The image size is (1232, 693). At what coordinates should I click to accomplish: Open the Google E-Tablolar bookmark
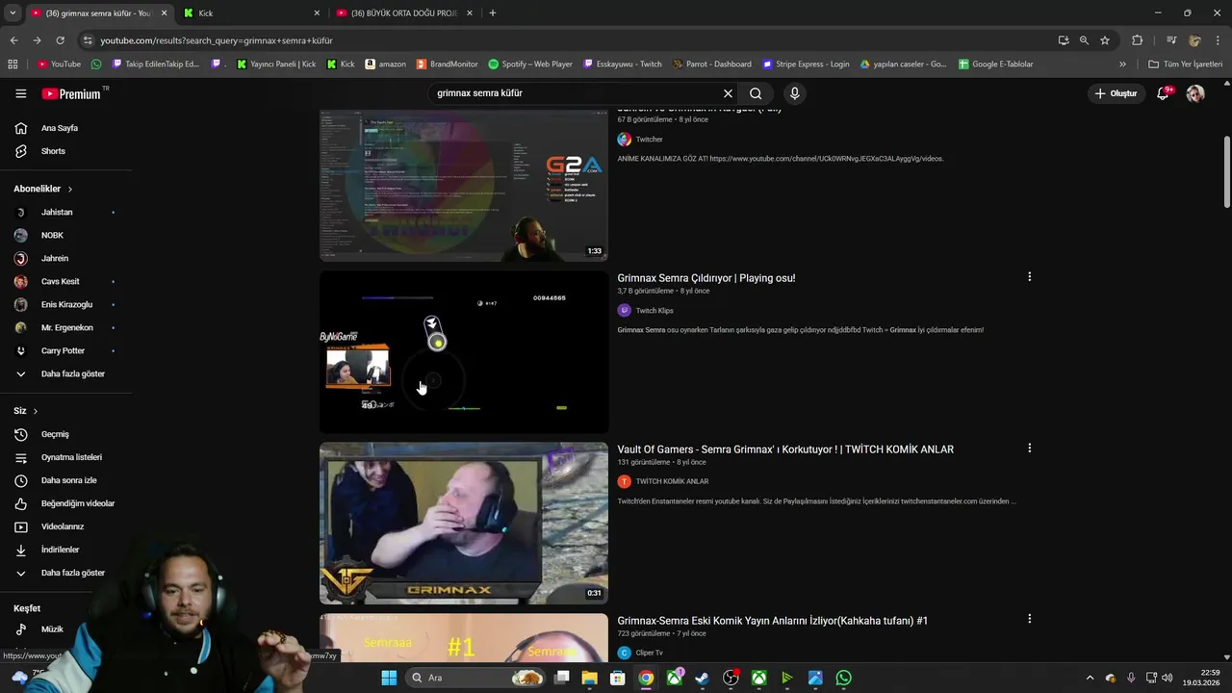click(995, 64)
